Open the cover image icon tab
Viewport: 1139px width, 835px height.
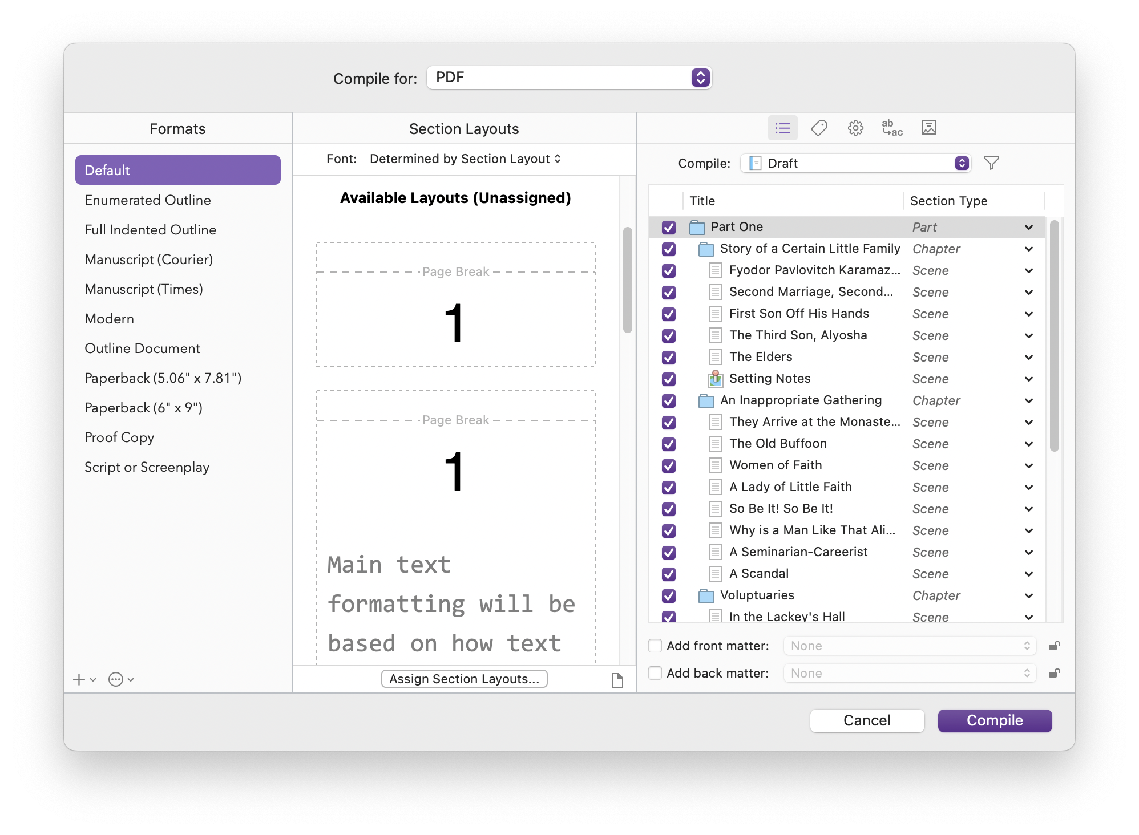(928, 128)
